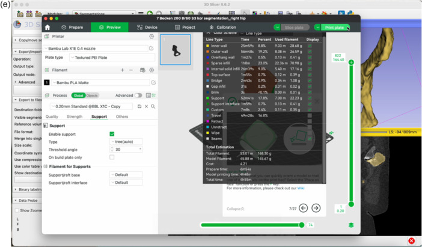Open printer settings gear icon
The image size is (422, 247).
[x=151, y=36]
